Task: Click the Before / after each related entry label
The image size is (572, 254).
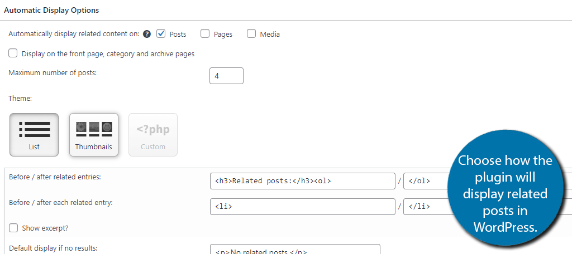Action: [61, 202]
